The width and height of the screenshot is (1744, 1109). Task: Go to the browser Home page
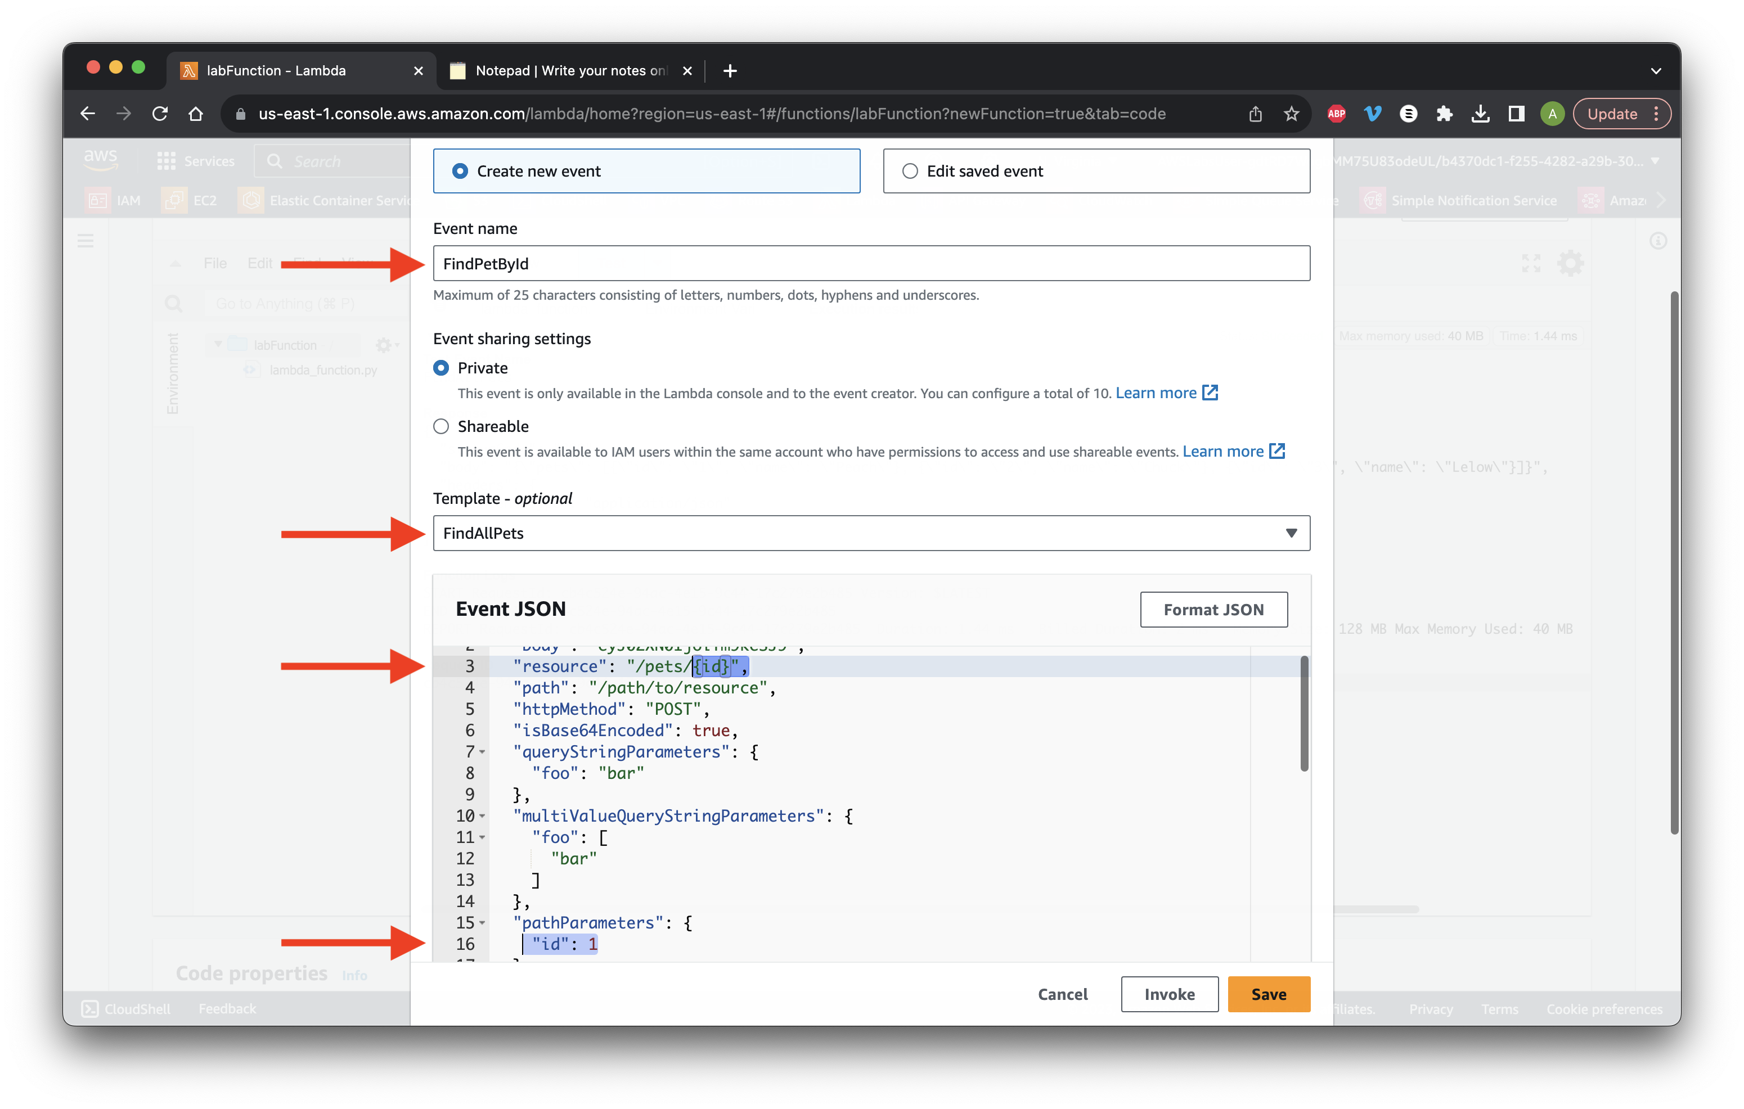click(x=196, y=114)
